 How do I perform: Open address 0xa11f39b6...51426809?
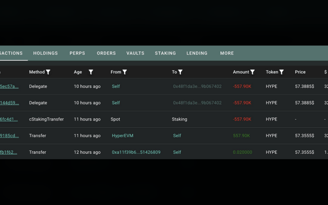tap(136, 152)
